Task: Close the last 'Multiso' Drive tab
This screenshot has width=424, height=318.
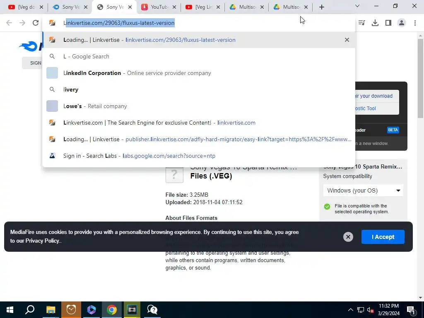Action: 306,7
